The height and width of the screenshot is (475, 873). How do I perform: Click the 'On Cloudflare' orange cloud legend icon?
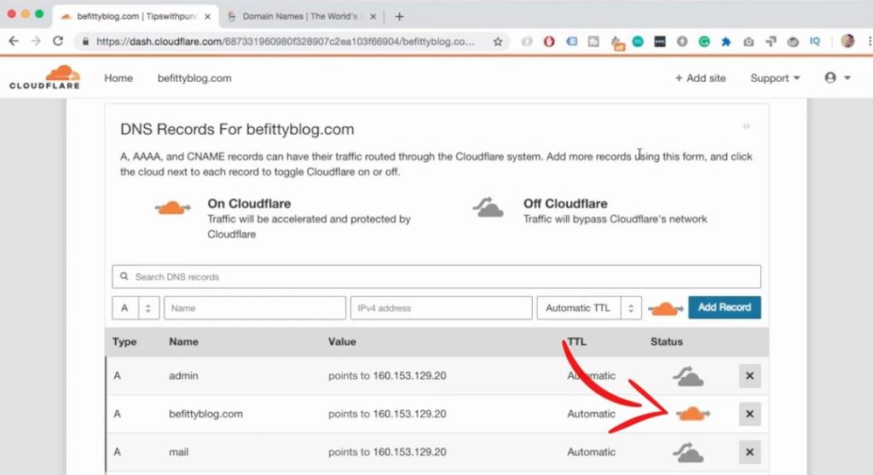[x=172, y=208]
